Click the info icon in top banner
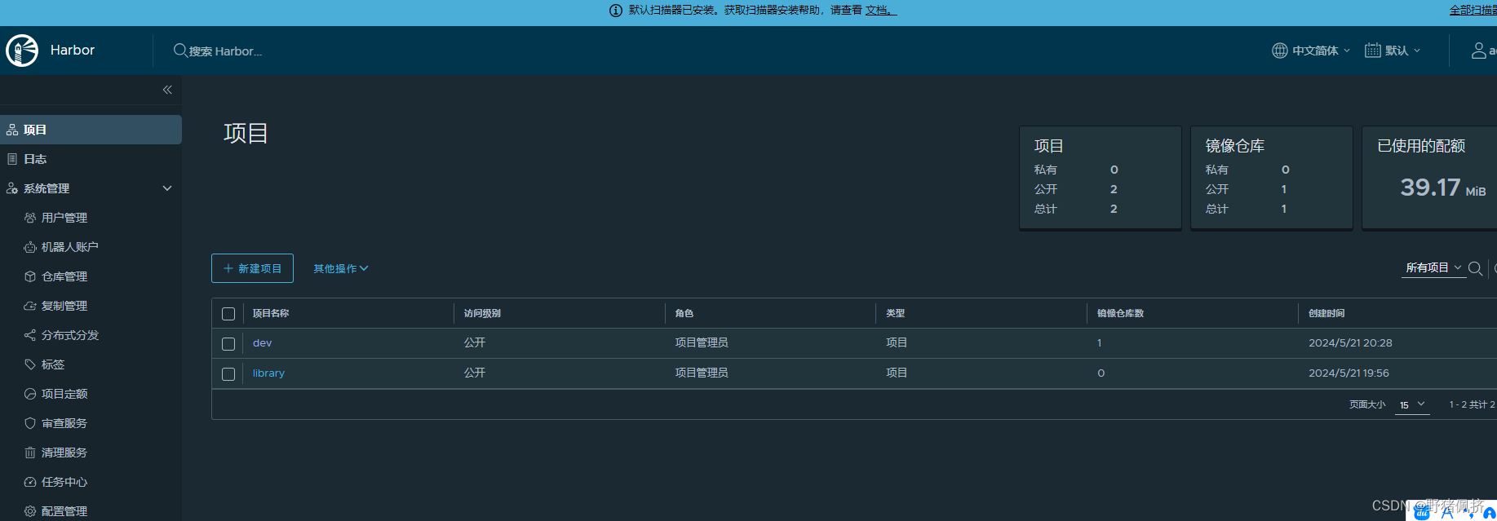Viewport: 1497px width, 521px height. click(616, 11)
